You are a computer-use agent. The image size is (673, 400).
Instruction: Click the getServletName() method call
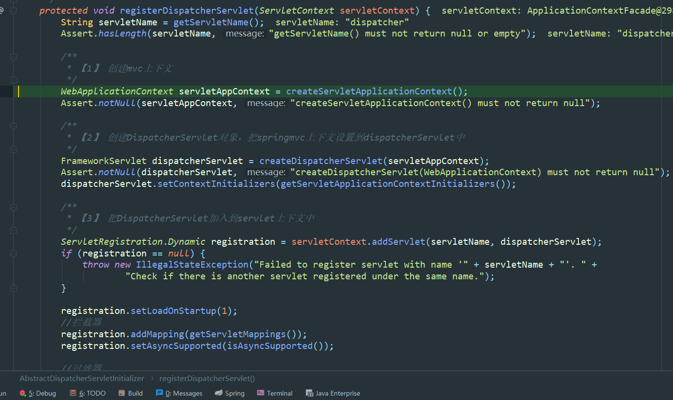point(216,22)
